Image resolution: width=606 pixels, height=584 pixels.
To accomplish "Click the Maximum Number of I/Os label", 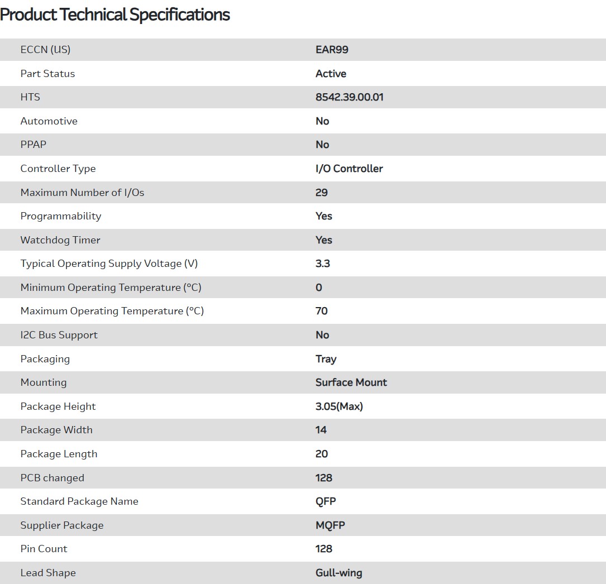I will (x=82, y=193).
